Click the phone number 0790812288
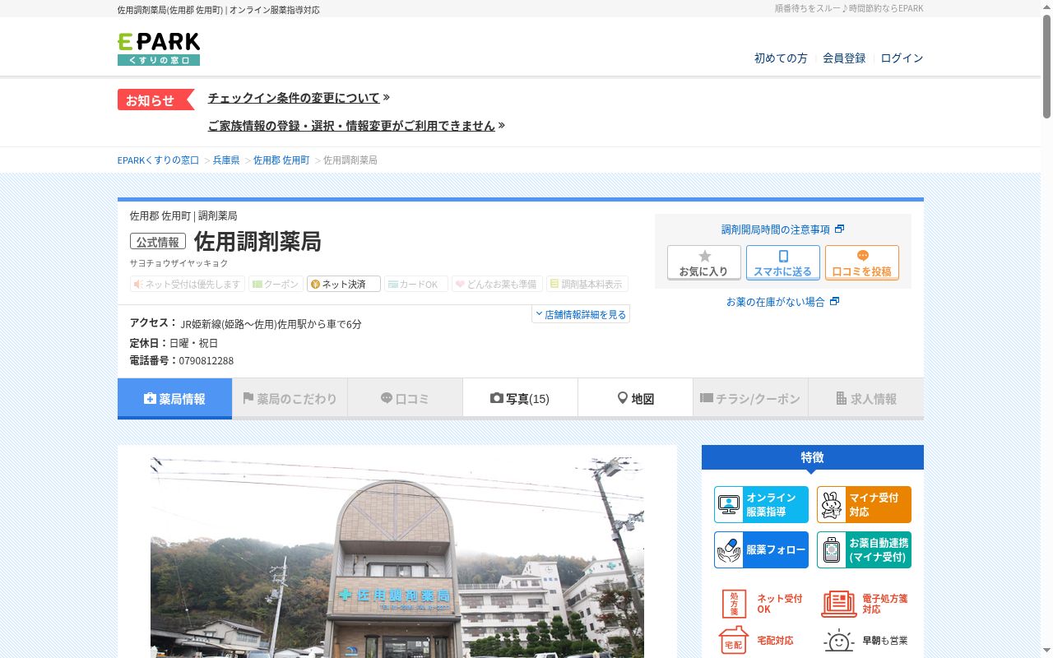The image size is (1053, 658). pyautogui.click(x=206, y=361)
